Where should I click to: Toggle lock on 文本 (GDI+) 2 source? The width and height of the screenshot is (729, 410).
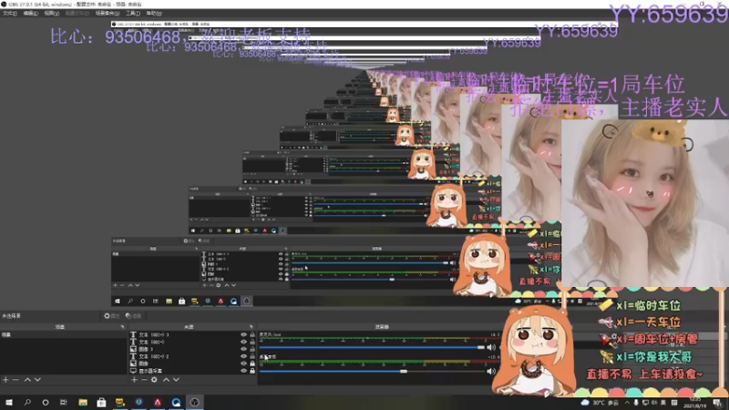252,356
